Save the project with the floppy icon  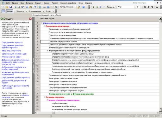point(10,7)
